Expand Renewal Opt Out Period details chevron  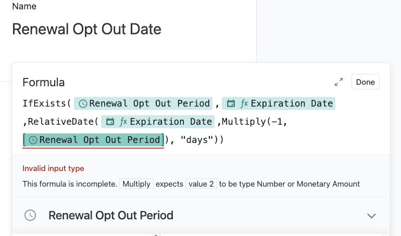(371, 216)
